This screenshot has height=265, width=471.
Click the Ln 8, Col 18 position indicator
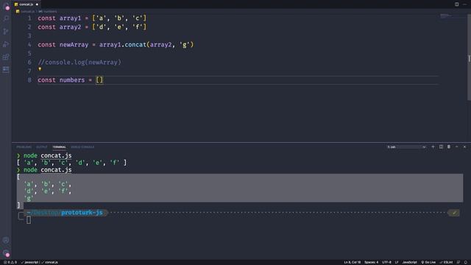point(352,262)
